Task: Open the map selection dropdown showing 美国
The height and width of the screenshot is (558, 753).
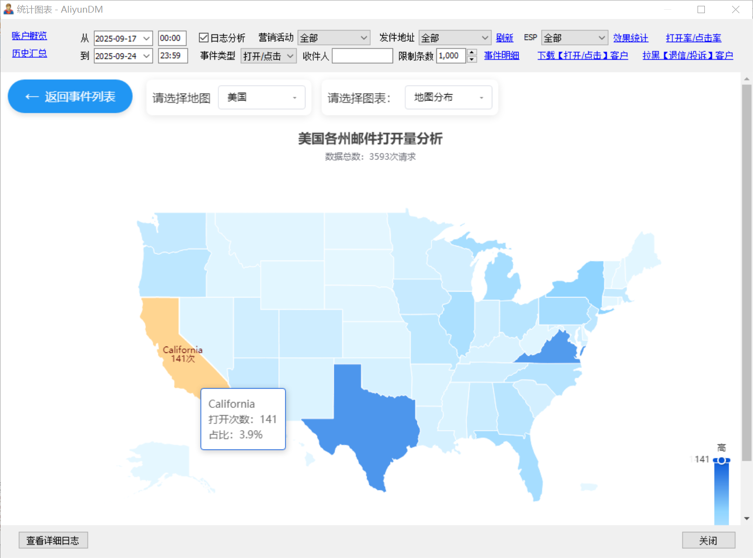Action: pos(262,98)
